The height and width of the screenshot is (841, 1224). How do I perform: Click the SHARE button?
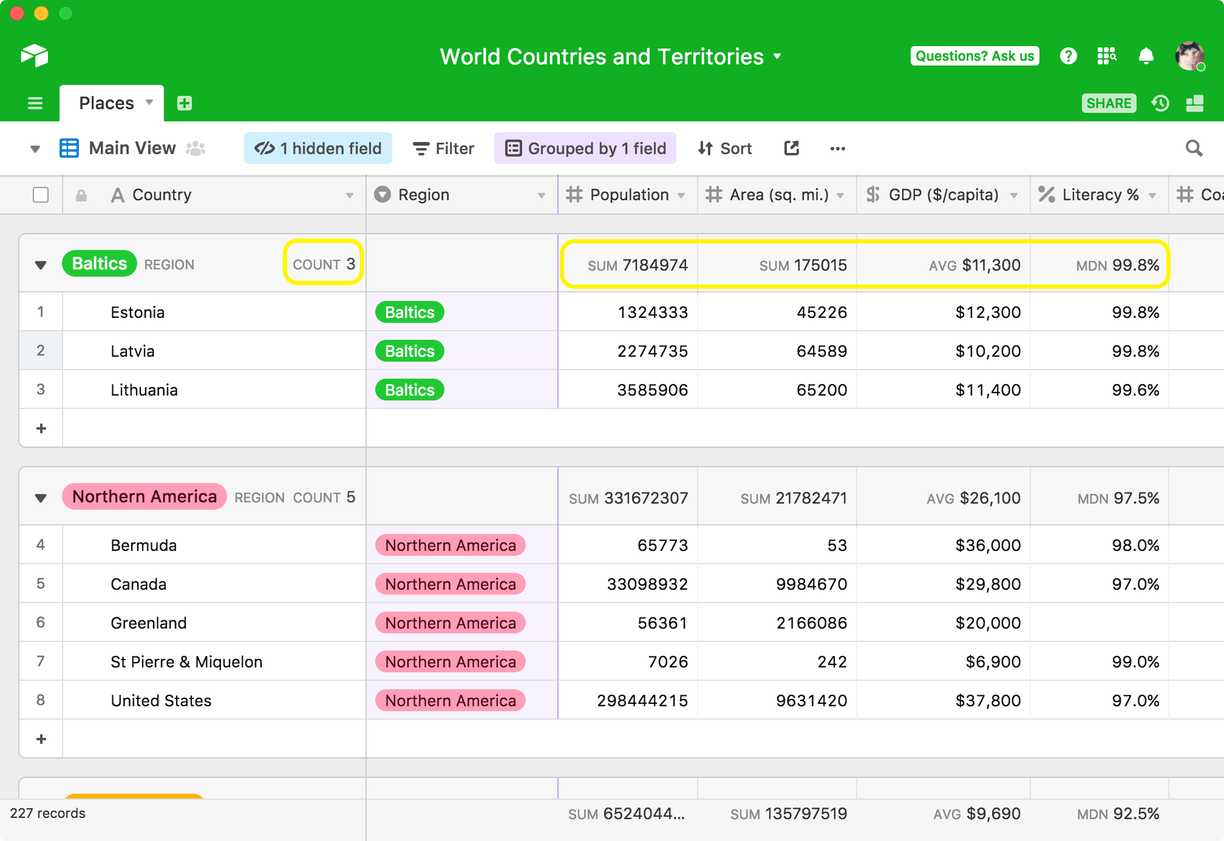pos(1109,103)
